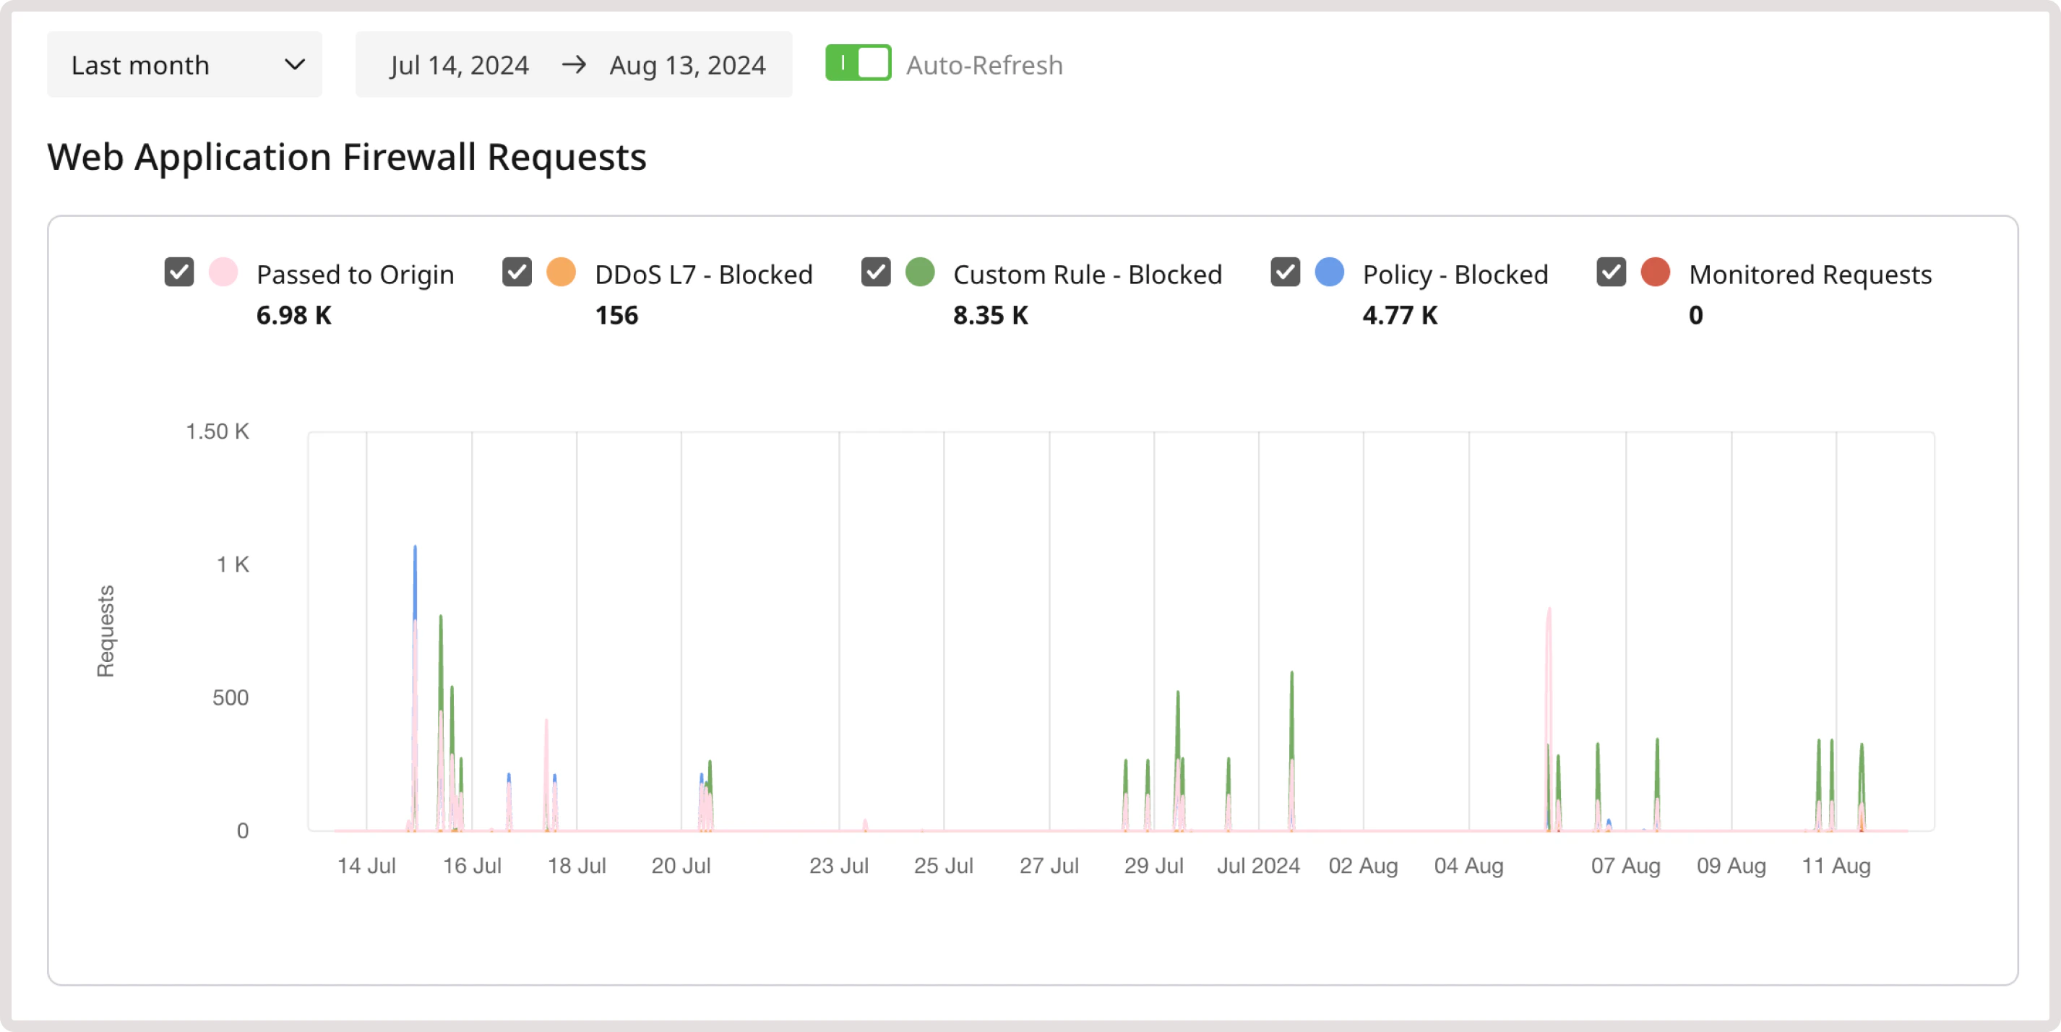Disable the Custom Rule - Blocked checkbox

(x=876, y=272)
